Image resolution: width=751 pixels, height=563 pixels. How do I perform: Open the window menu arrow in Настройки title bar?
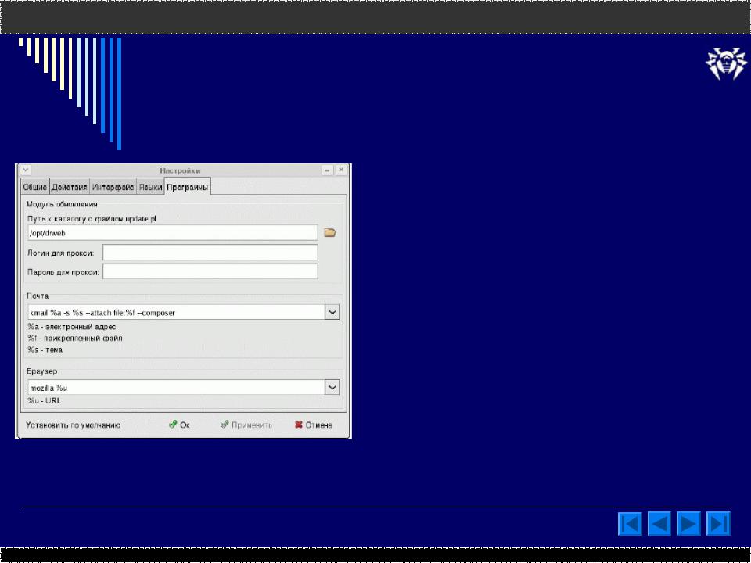tap(25, 170)
